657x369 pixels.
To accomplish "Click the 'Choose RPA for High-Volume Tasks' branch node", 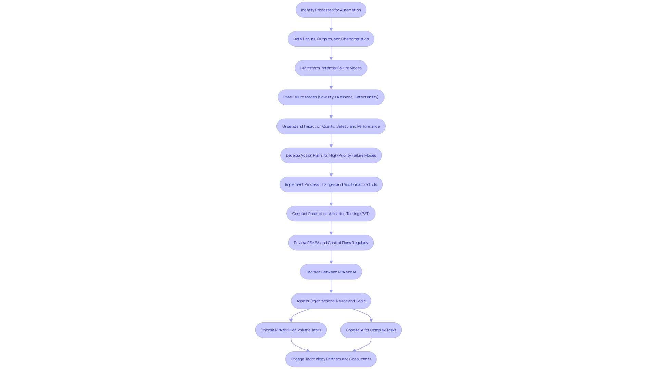I will [x=291, y=330].
